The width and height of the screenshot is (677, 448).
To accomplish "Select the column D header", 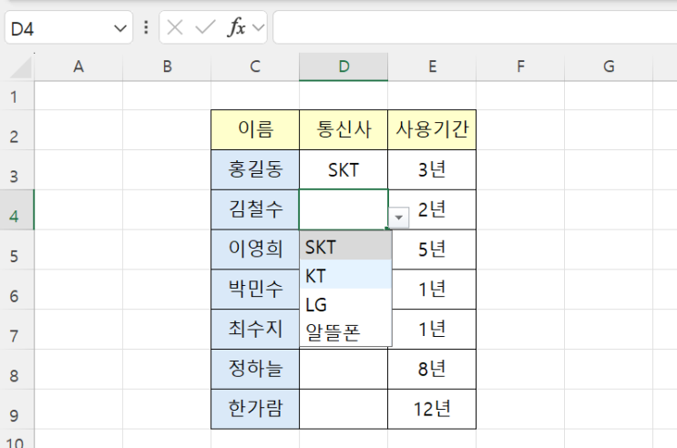I will [344, 66].
